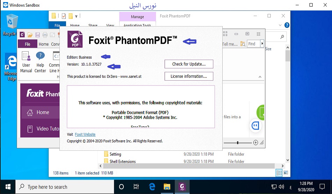Click the Email envelope icon in Foxit toolbar

52,35
